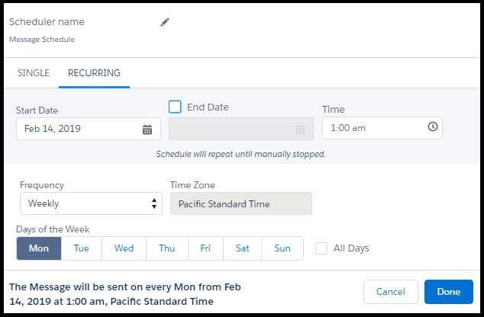
Task: Select Tue in Days of the Week
Action: pos(82,248)
